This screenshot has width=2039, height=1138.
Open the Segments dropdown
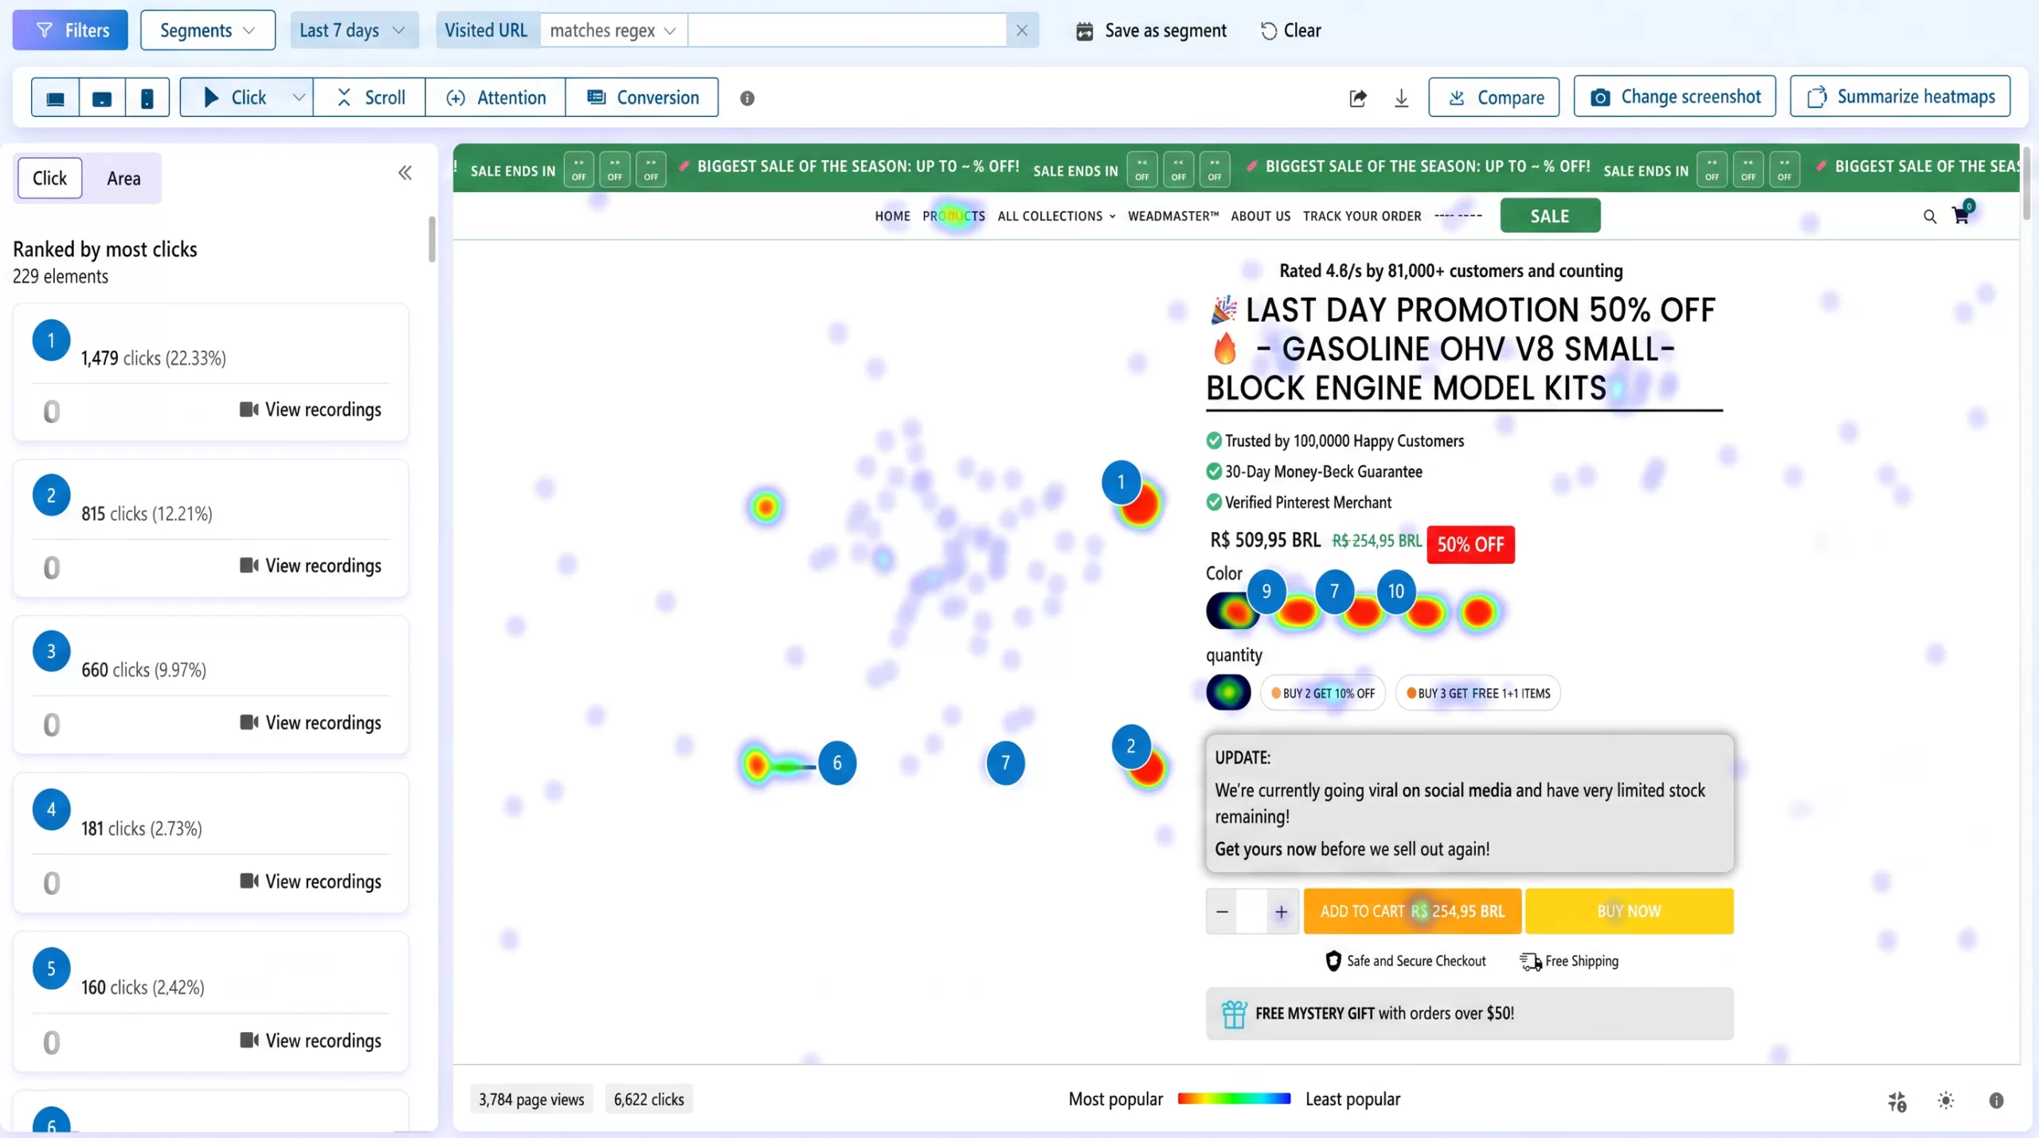[207, 30]
